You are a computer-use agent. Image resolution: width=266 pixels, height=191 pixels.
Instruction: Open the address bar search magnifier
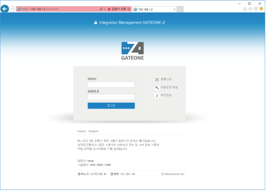coord(101,9)
